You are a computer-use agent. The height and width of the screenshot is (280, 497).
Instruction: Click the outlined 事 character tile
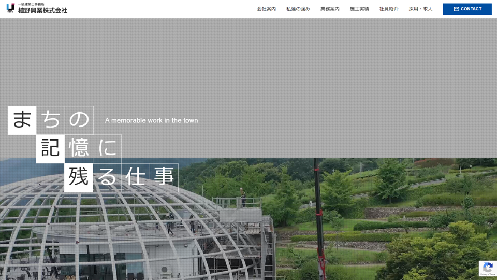pos(164,177)
